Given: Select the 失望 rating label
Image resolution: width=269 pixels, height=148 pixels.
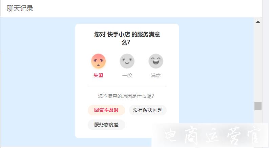Looking at the screenshot, I should pyautogui.click(x=98, y=75).
